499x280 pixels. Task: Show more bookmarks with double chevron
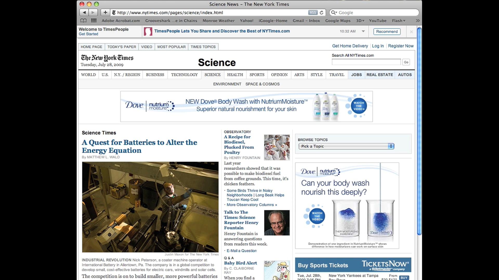click(418, 21)
